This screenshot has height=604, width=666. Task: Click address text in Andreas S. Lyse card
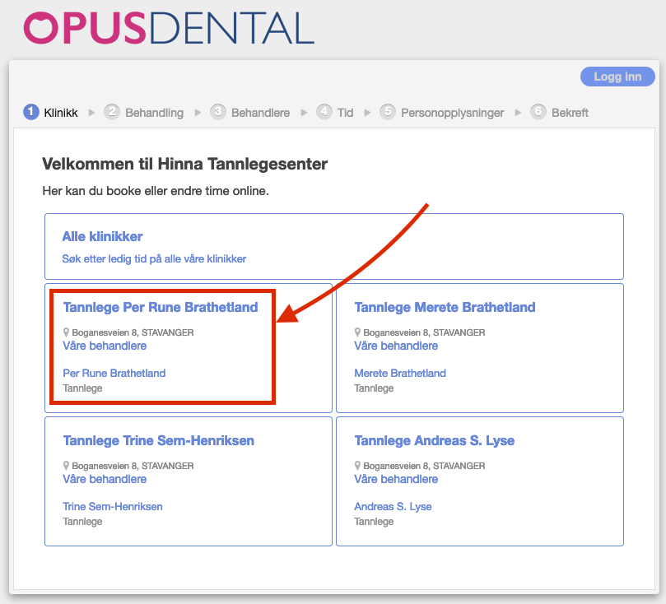424,466
